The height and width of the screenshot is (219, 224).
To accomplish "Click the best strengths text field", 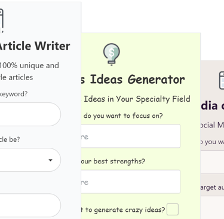I will click(x=131, y=181).
